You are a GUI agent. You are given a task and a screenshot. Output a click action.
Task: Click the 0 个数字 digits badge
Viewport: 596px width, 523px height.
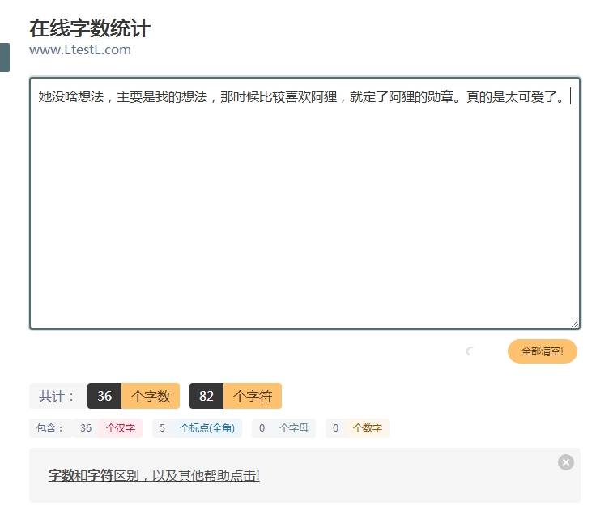pos(358,428)
